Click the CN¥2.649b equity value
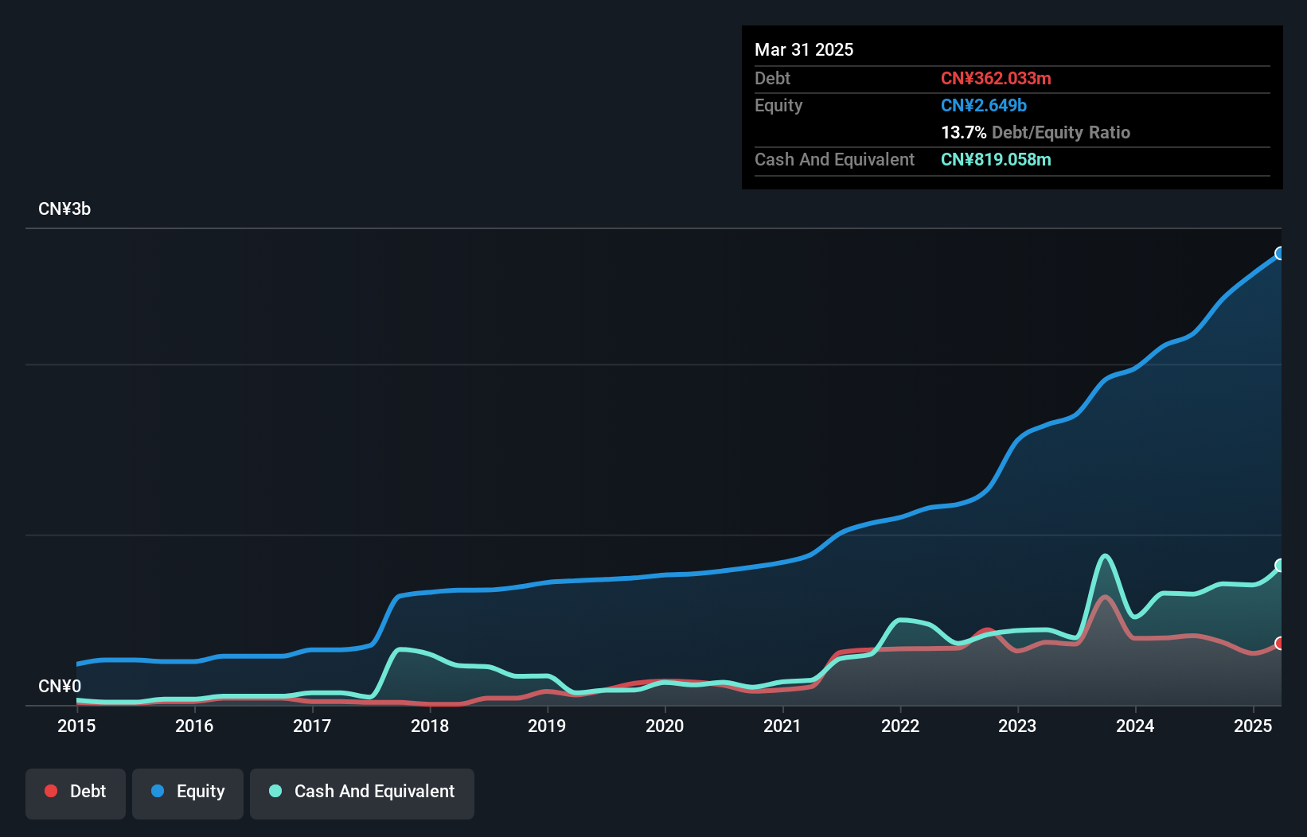This screenshot has height=837, width=1307. tap(984, 105)
